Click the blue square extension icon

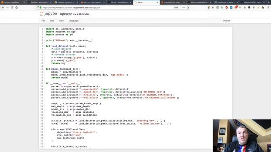point(231,8)
